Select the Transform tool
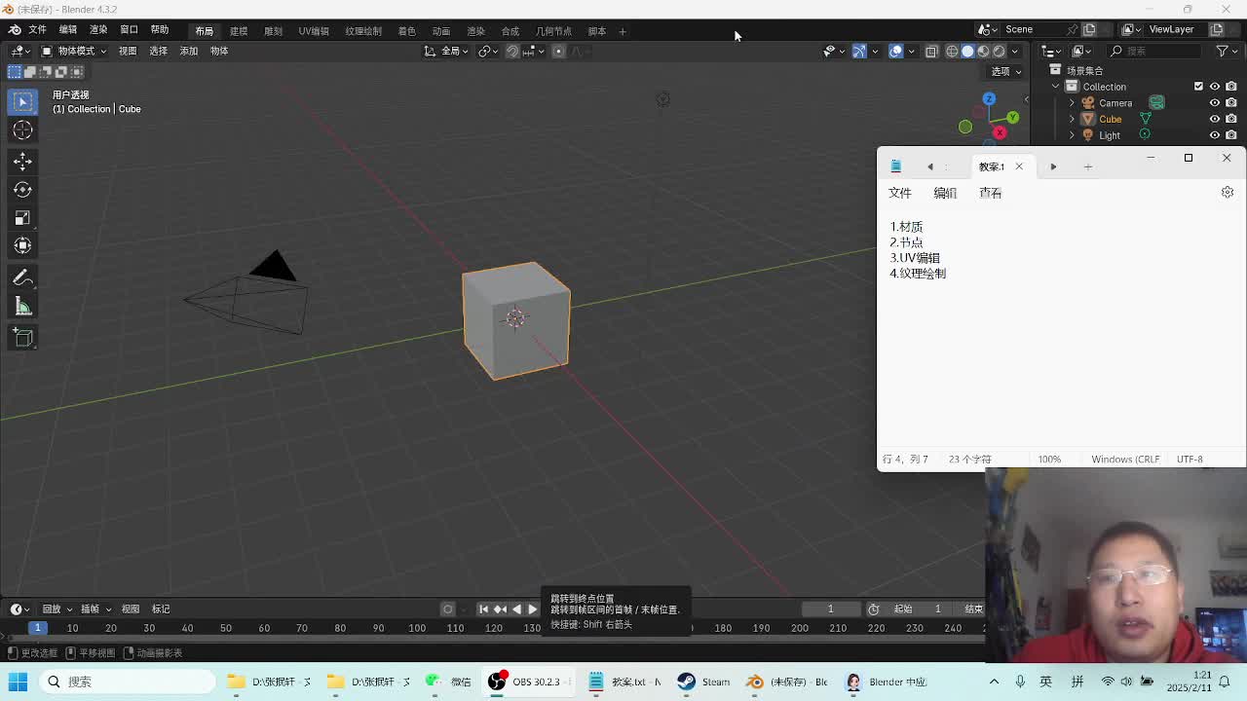 (22, 245)
